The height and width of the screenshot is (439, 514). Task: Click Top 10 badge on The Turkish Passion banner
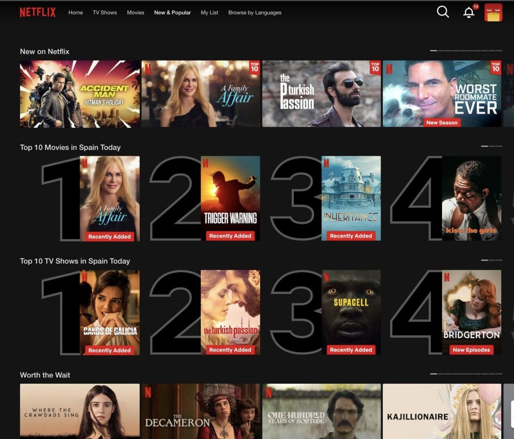[x=375, y=67]
